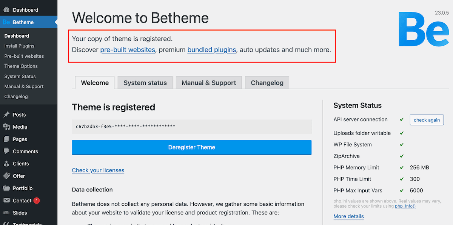
Task: Click the masked license key field
Action: (x=191, y=127)
